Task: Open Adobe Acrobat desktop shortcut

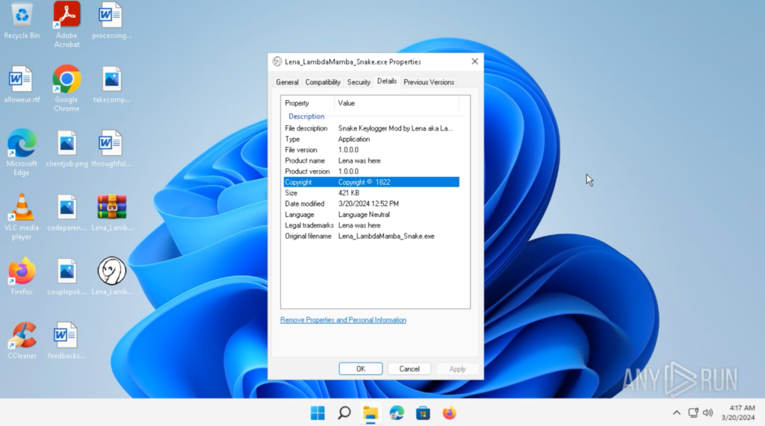Action: coord(66,15)
